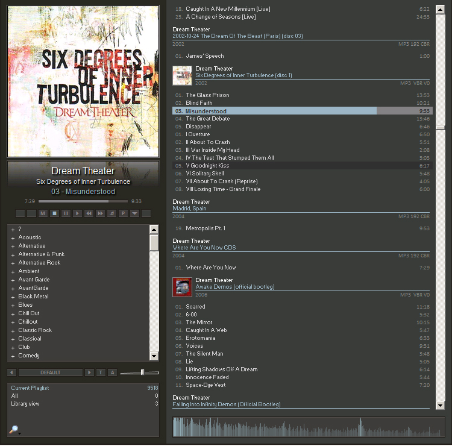Image resolution: width=452 pixels, height=446 pixels.
Task: Select the track The Great Debate
Action: coord(303,119)
